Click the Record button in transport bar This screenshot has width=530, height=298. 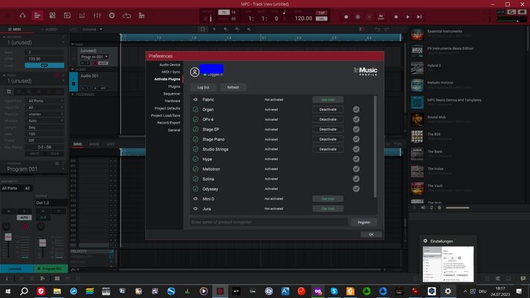coord(346,16)
